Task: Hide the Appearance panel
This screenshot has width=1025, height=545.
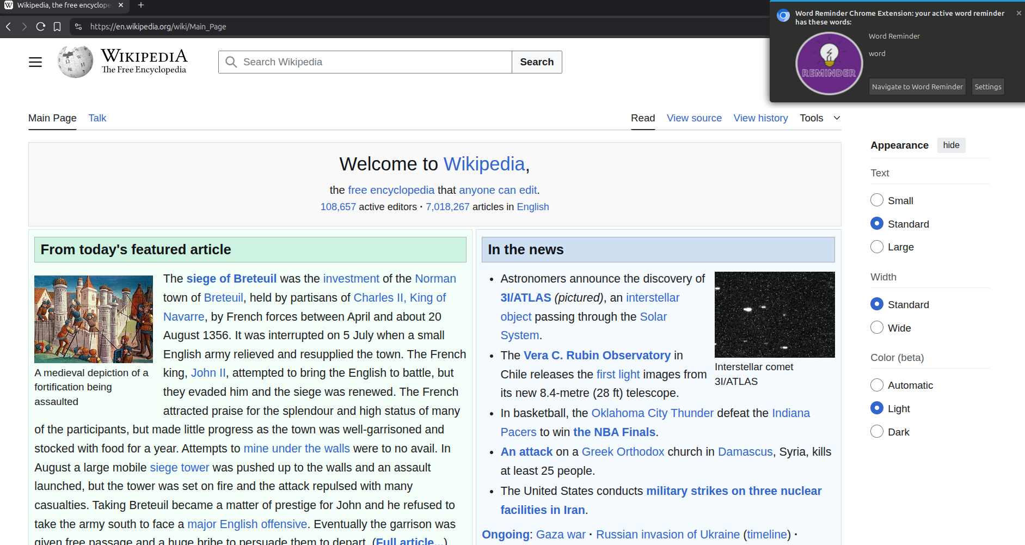Action: tap(951, 145)
